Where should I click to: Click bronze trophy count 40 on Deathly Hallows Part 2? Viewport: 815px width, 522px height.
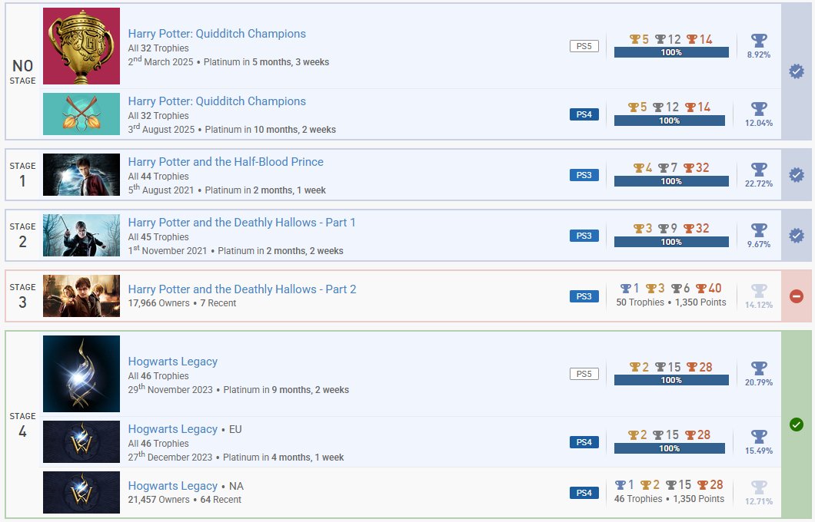coord(709,289)
